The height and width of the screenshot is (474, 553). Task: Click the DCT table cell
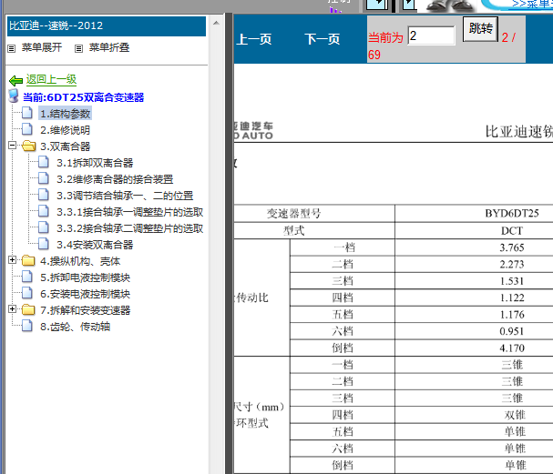tap(512, 231)
